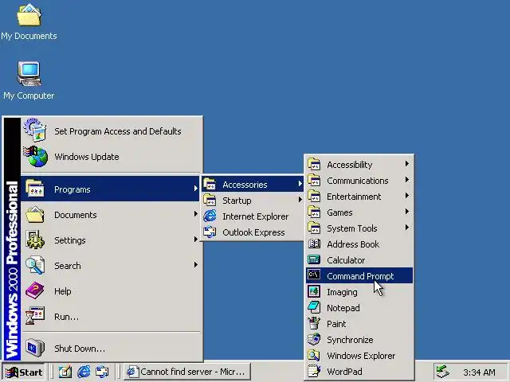This screenshot has height=382, width=510.
Task: Expand the Communications submenu arrow
Action: [x=407, y=180]
